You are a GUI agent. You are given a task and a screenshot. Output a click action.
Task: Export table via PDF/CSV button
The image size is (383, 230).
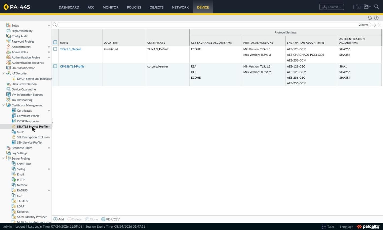[x=110, y=219]
